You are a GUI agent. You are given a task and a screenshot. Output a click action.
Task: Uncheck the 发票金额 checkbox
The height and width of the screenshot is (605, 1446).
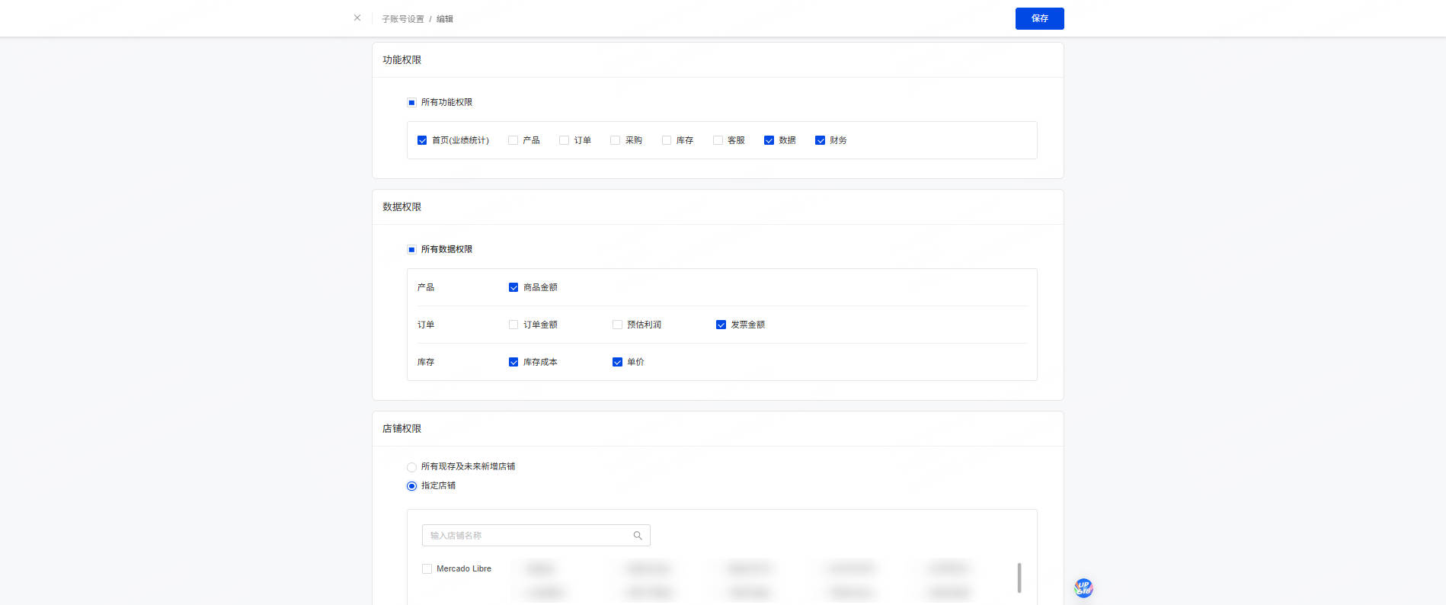(x=721, y=325)
